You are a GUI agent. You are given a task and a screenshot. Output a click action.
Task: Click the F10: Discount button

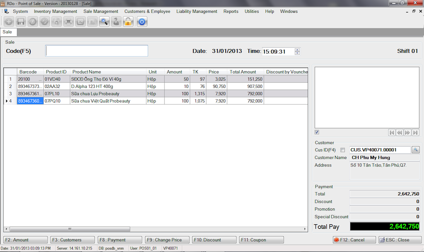214,240
